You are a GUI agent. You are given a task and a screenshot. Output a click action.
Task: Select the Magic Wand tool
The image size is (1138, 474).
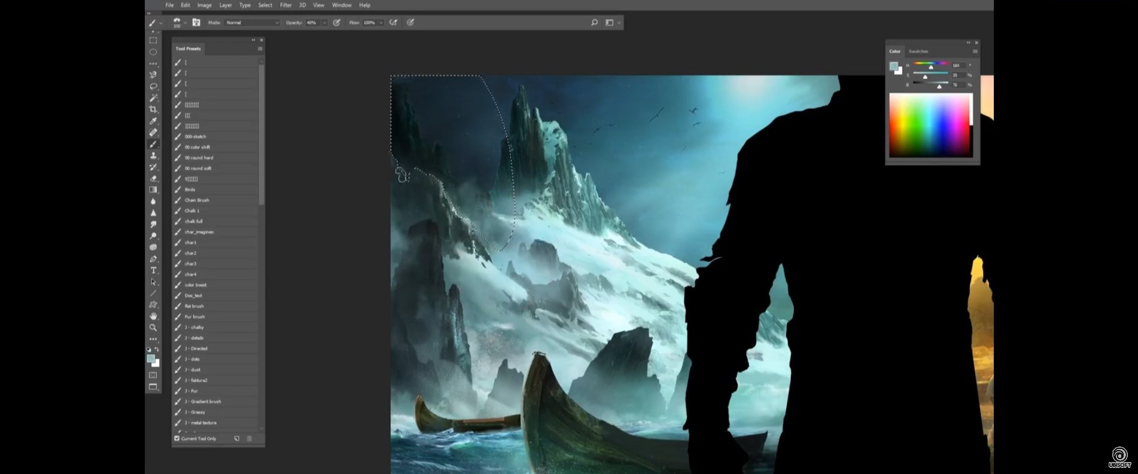(153, 97)
